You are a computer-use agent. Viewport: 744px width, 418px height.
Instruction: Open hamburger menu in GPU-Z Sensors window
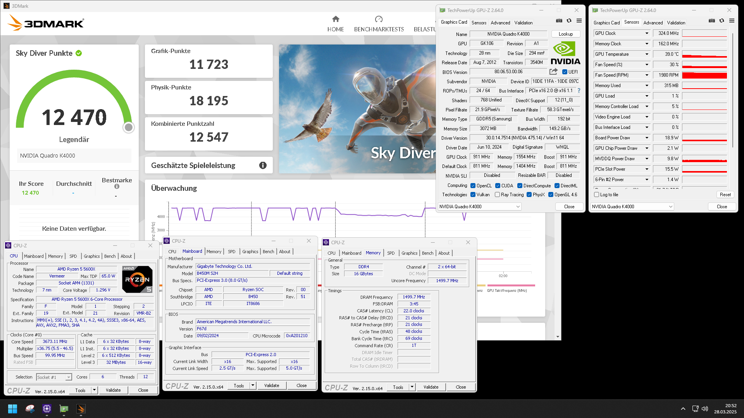[x=732, y=21]
